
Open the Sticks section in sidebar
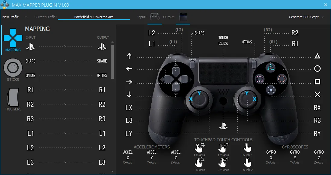[x=13, y=70]
